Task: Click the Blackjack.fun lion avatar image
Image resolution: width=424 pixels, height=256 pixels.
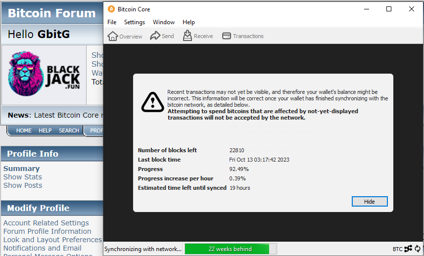Action: point(44,74)
